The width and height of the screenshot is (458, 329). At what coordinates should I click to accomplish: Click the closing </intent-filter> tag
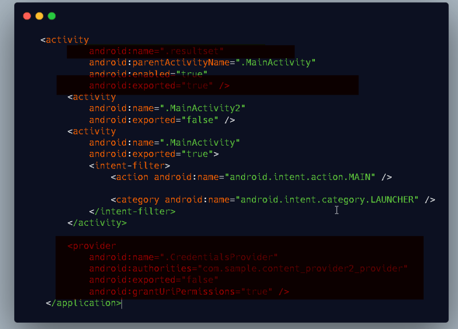pyautogui.click(x=132, y=211)
